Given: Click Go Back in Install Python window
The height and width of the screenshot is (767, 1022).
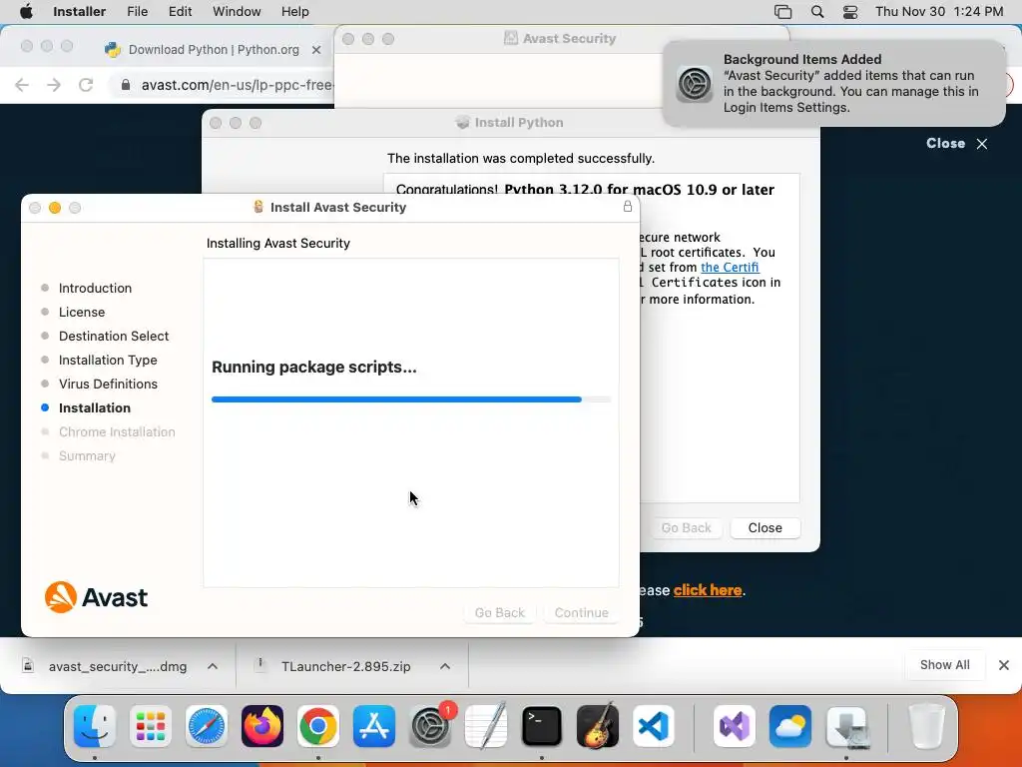Looking at the screenshot, I should point(686,527).
